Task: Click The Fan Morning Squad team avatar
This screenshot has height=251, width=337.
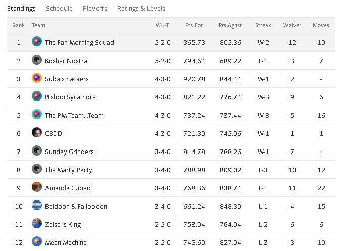Action: point(37,42)
